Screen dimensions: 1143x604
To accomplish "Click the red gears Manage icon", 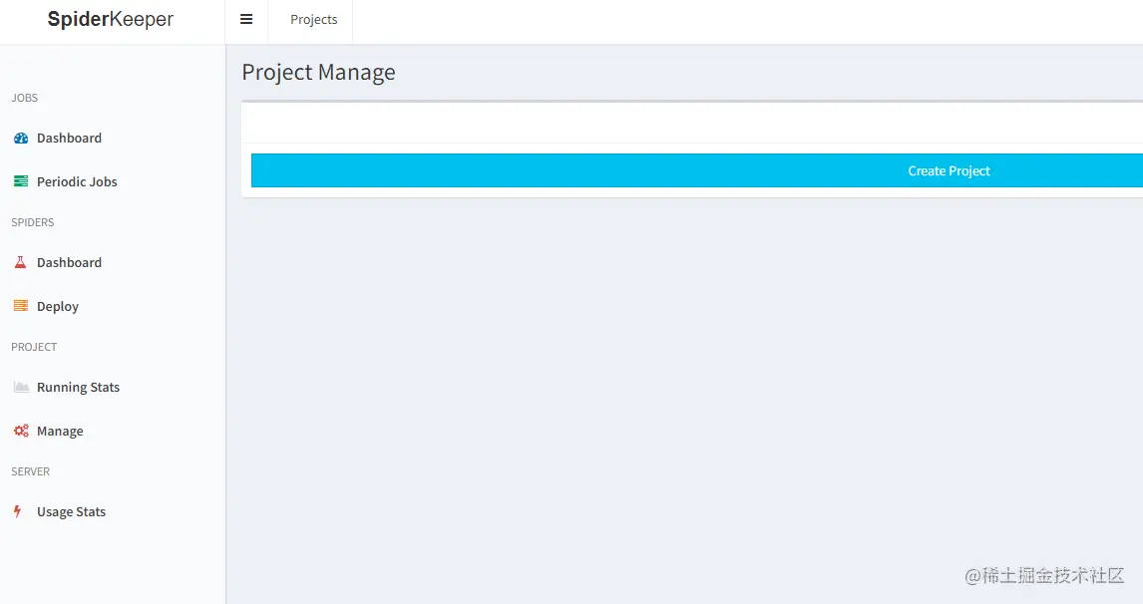I will [x=21, y=431].
